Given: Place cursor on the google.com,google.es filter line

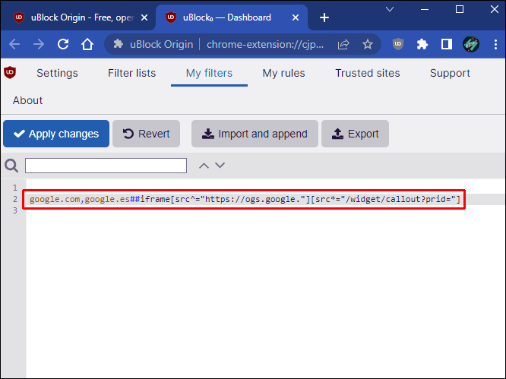Looking at the screenshot, I should (245, 199).
